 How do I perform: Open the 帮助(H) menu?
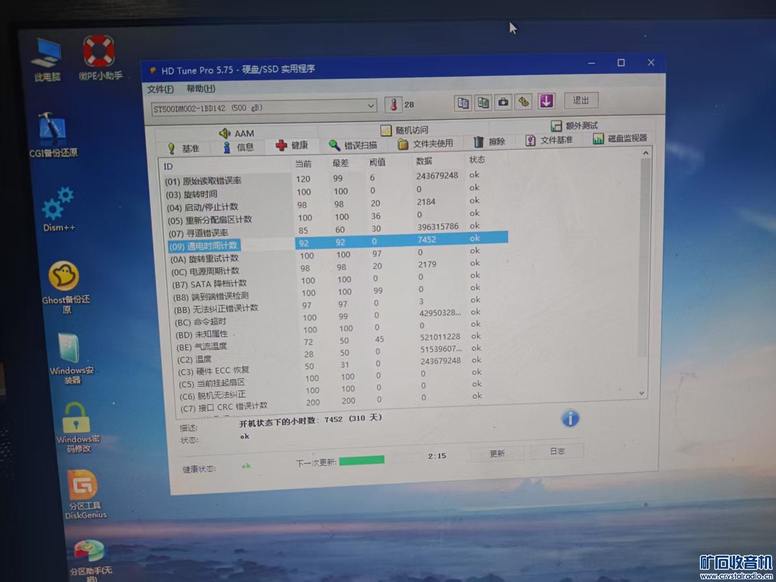tap(201, 88)
